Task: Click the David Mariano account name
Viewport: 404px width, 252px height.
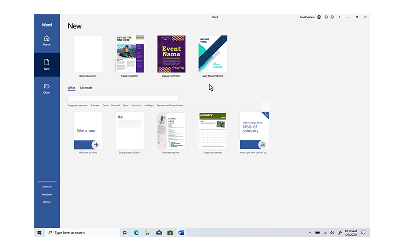Action: 307,17
